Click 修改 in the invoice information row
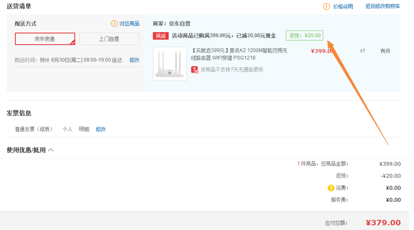This screenshot has height=230, width=414. tap(101, 129)
